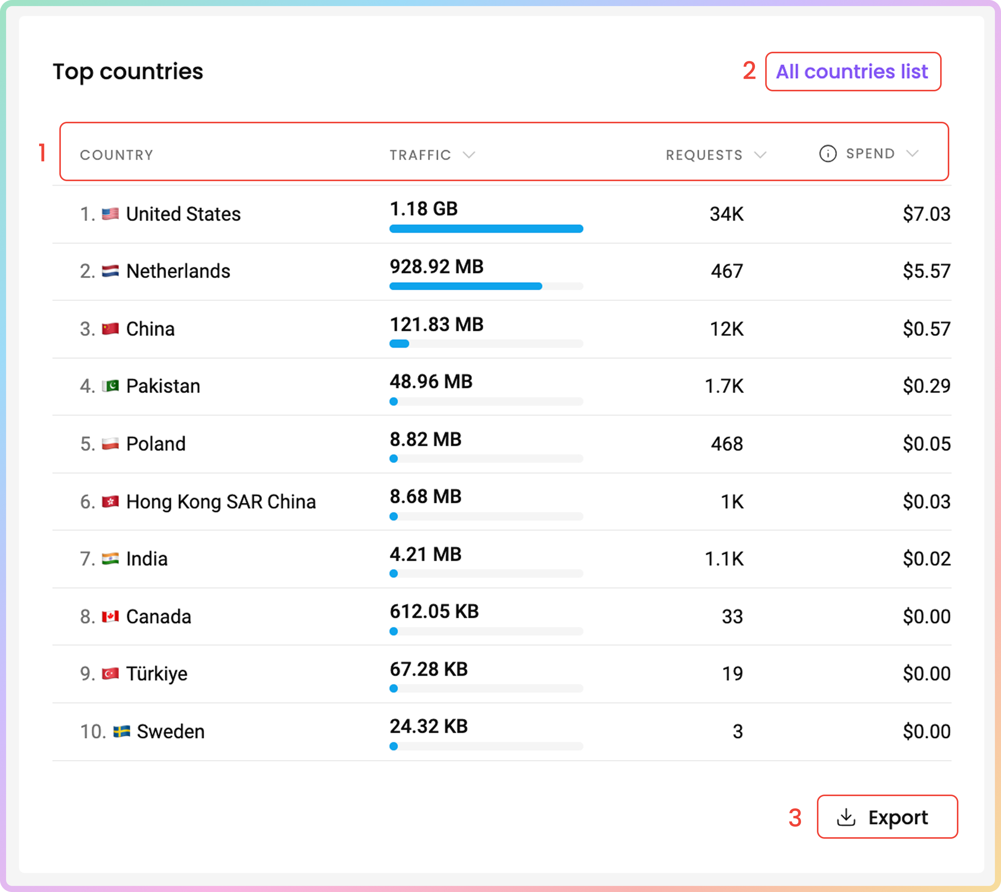Image resolution: width=1001 pixels, height=892 pixels.
Task: Select the China row name
Action: (x=150, y=329)
